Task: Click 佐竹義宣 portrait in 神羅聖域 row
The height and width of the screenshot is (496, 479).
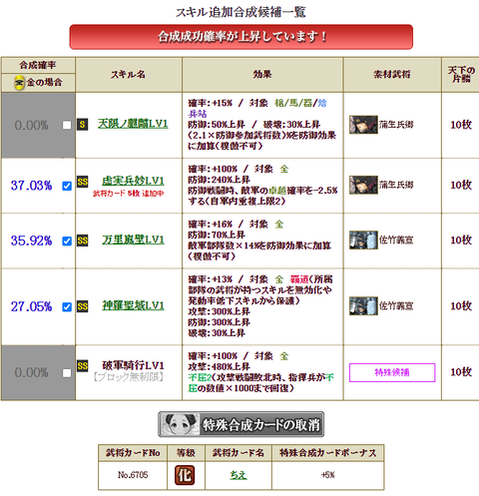Action: 363,305
